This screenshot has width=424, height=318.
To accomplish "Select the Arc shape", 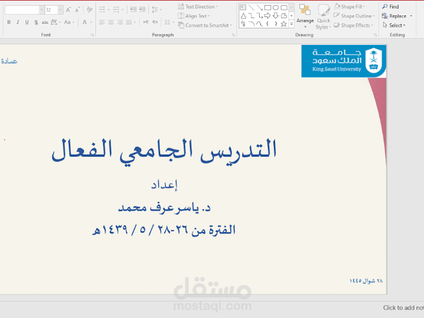I will click(x=251, y=24).
